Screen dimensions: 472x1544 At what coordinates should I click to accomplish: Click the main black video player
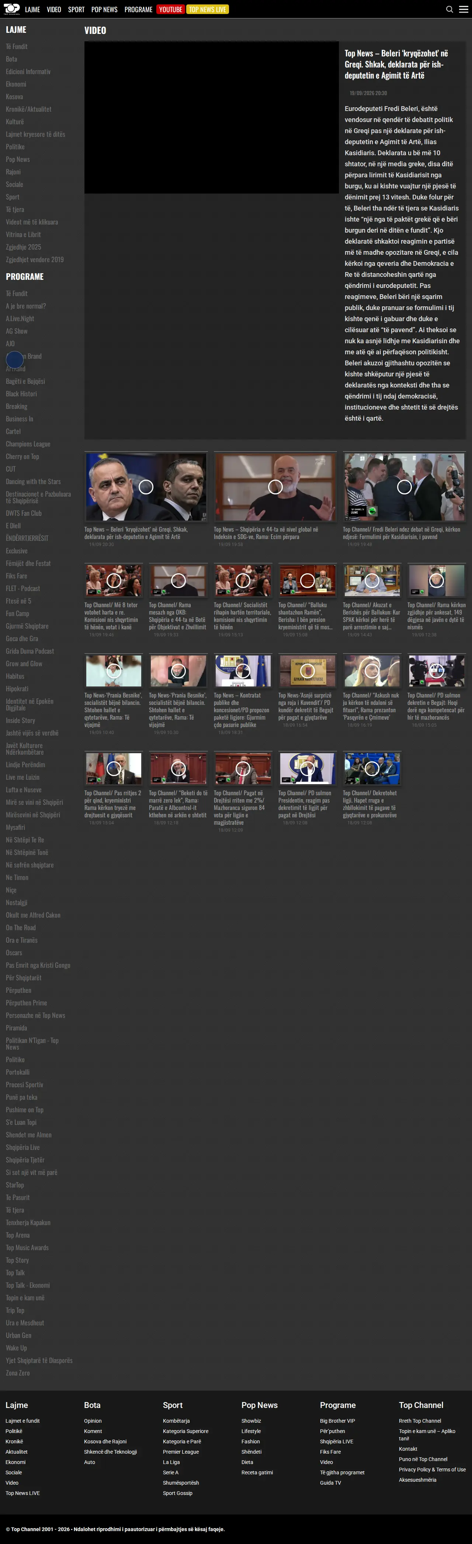[x=212, y=118]
